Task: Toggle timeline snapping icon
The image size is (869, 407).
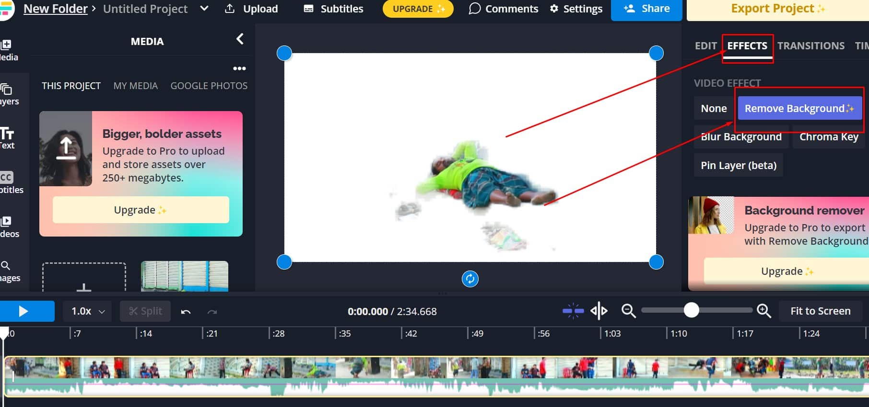Action: click(x=573, y=311)
